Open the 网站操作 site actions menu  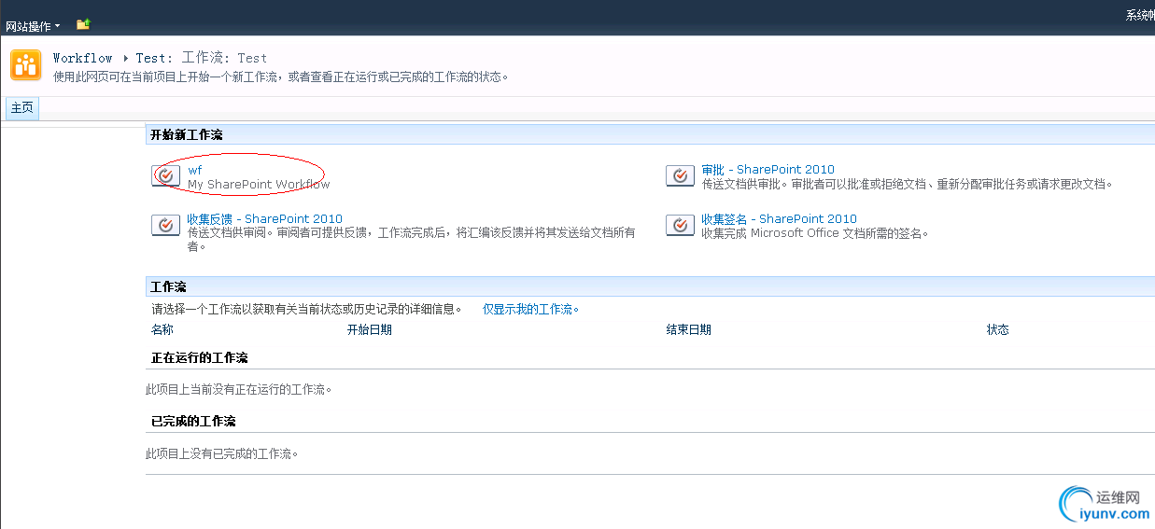point(33,26)
